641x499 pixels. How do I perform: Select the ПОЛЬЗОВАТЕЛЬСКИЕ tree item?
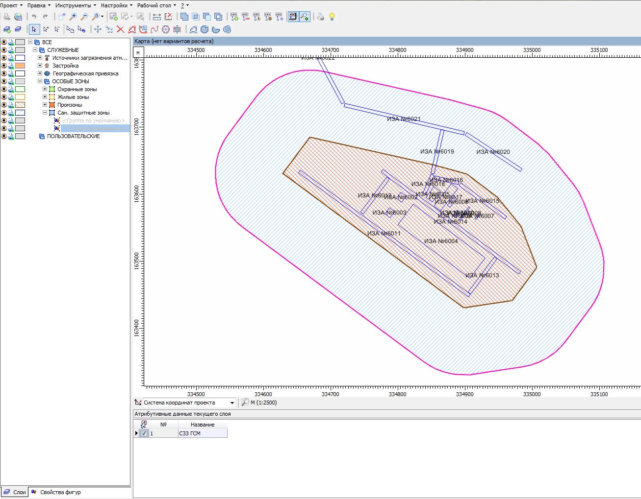[73, 136]
